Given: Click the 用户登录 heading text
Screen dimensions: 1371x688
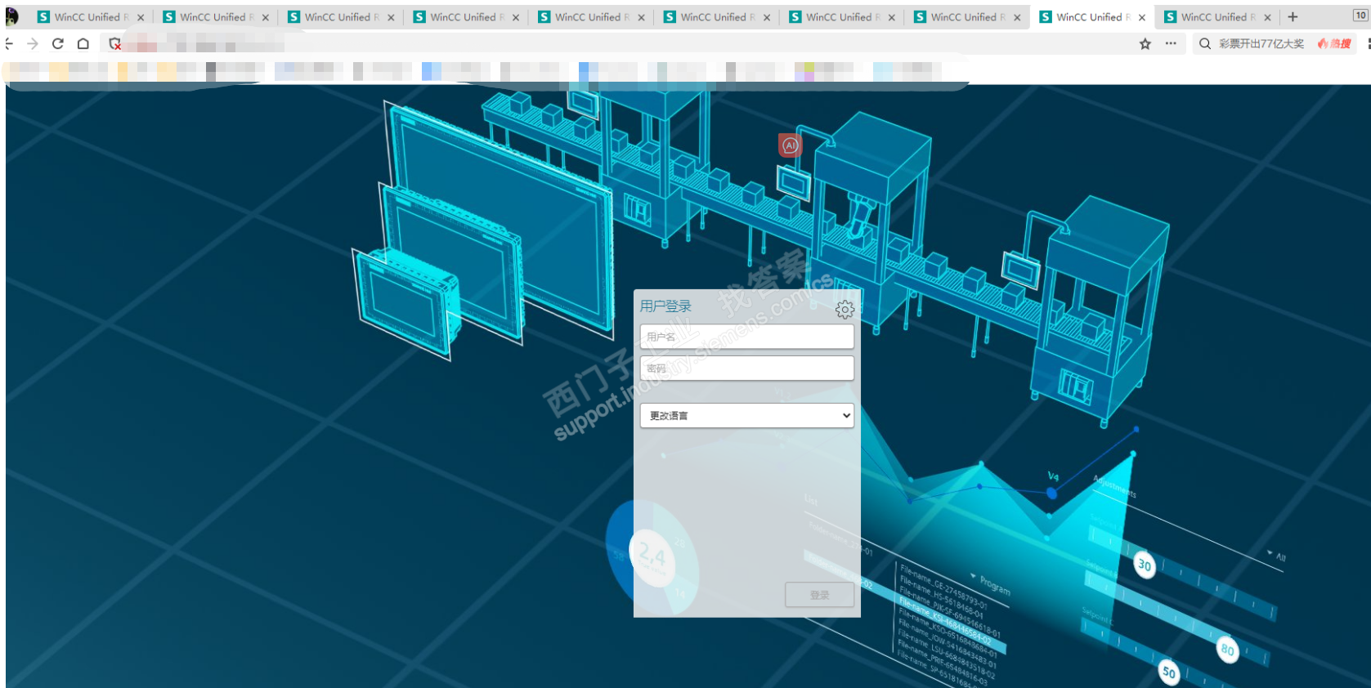Looking at the screenshot, I should (x=665, y=306).
